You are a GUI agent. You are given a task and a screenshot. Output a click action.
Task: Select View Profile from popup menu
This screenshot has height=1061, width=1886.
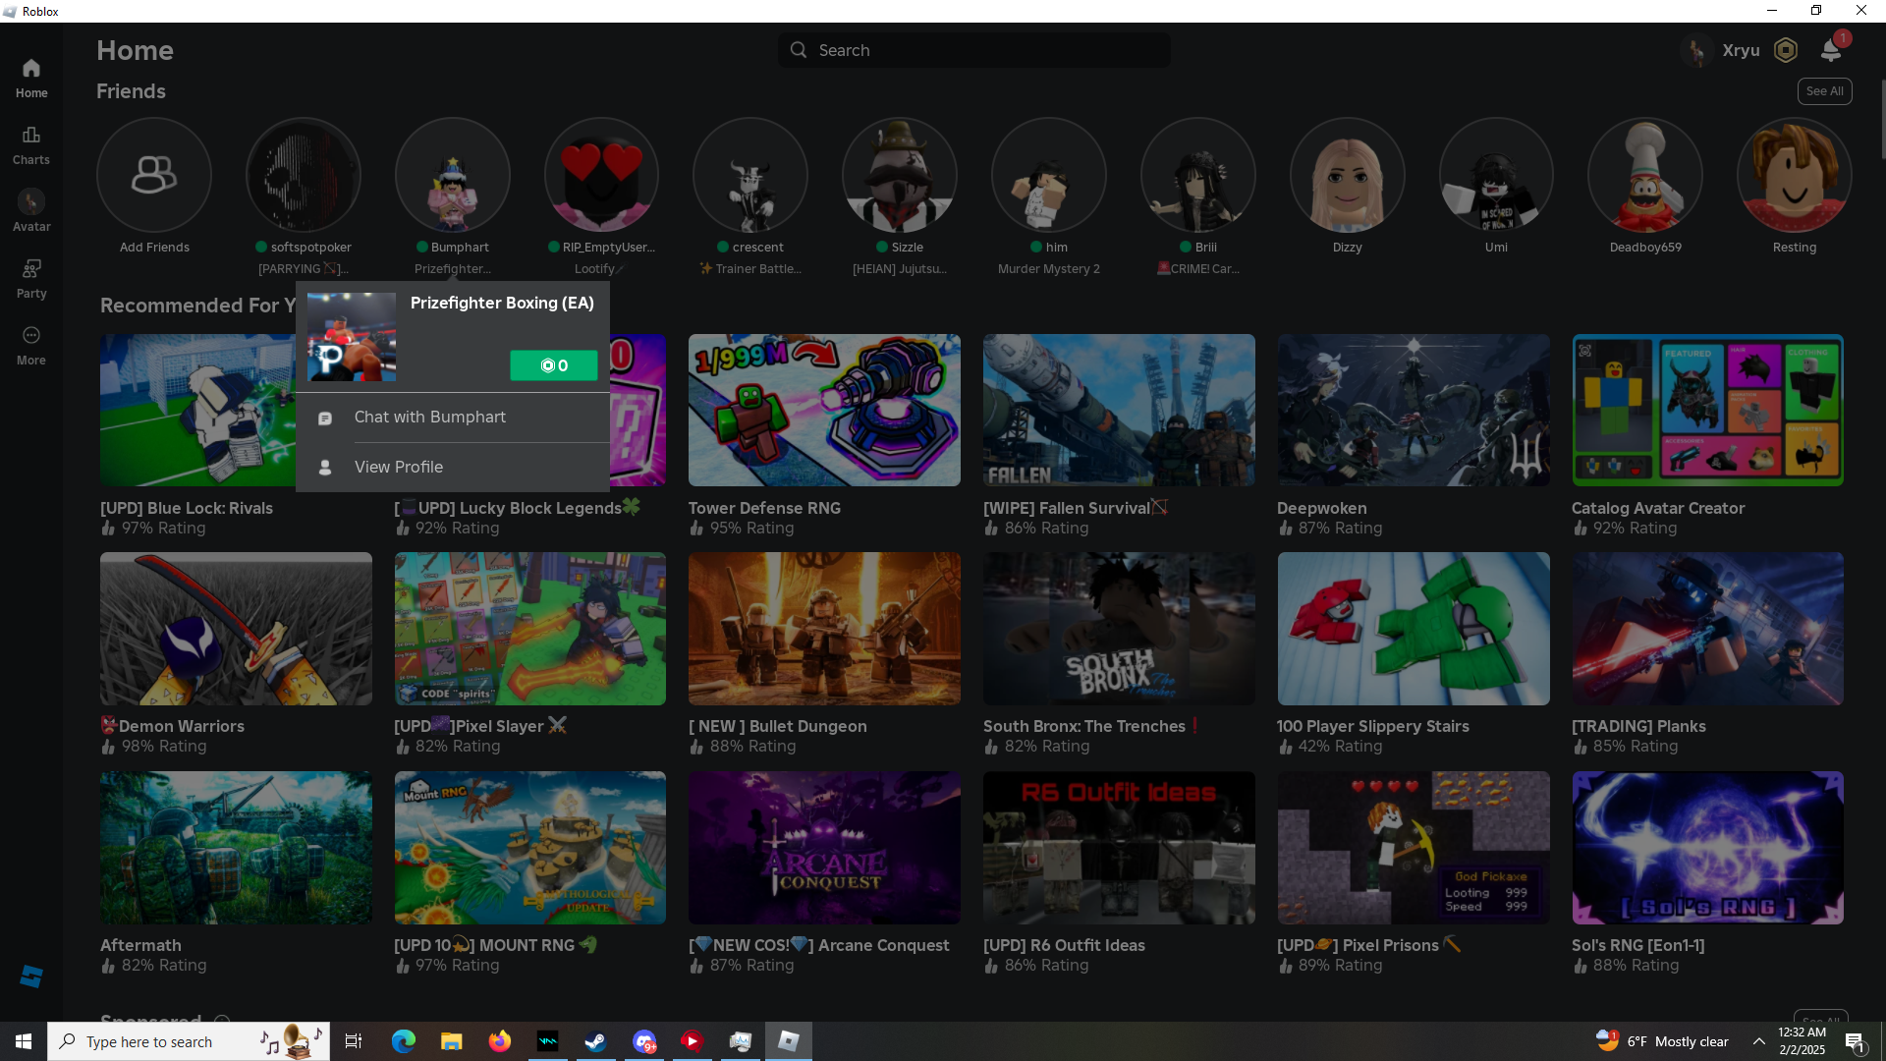[x=399, y=468]
